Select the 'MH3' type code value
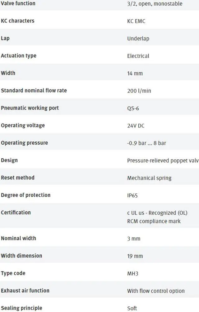 coord(133,274)
